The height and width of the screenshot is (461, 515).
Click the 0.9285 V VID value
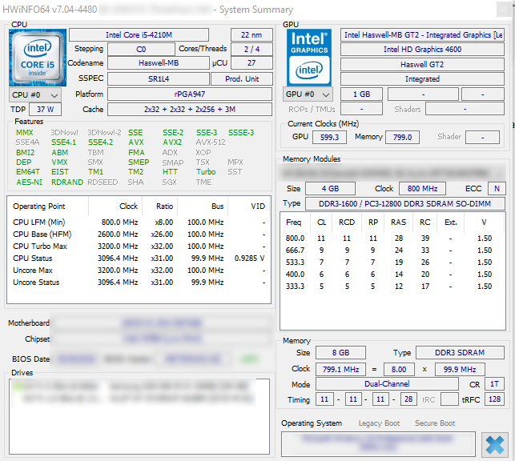click(x=249, y=259)
